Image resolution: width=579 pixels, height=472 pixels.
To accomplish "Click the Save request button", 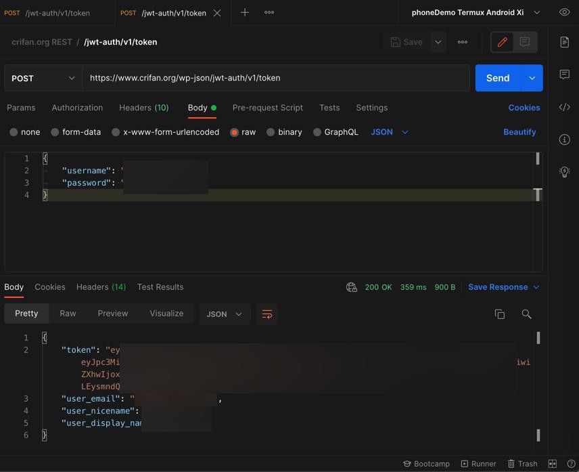I will [x=407, y=42].
